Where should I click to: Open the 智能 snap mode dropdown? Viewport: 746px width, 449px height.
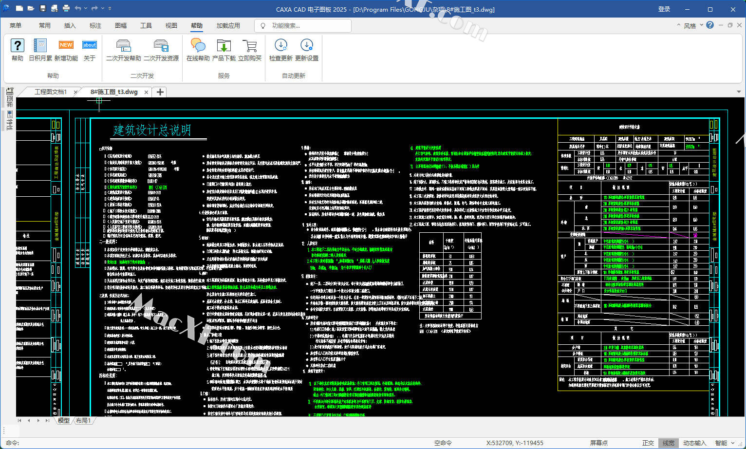[x=725, y=443]
